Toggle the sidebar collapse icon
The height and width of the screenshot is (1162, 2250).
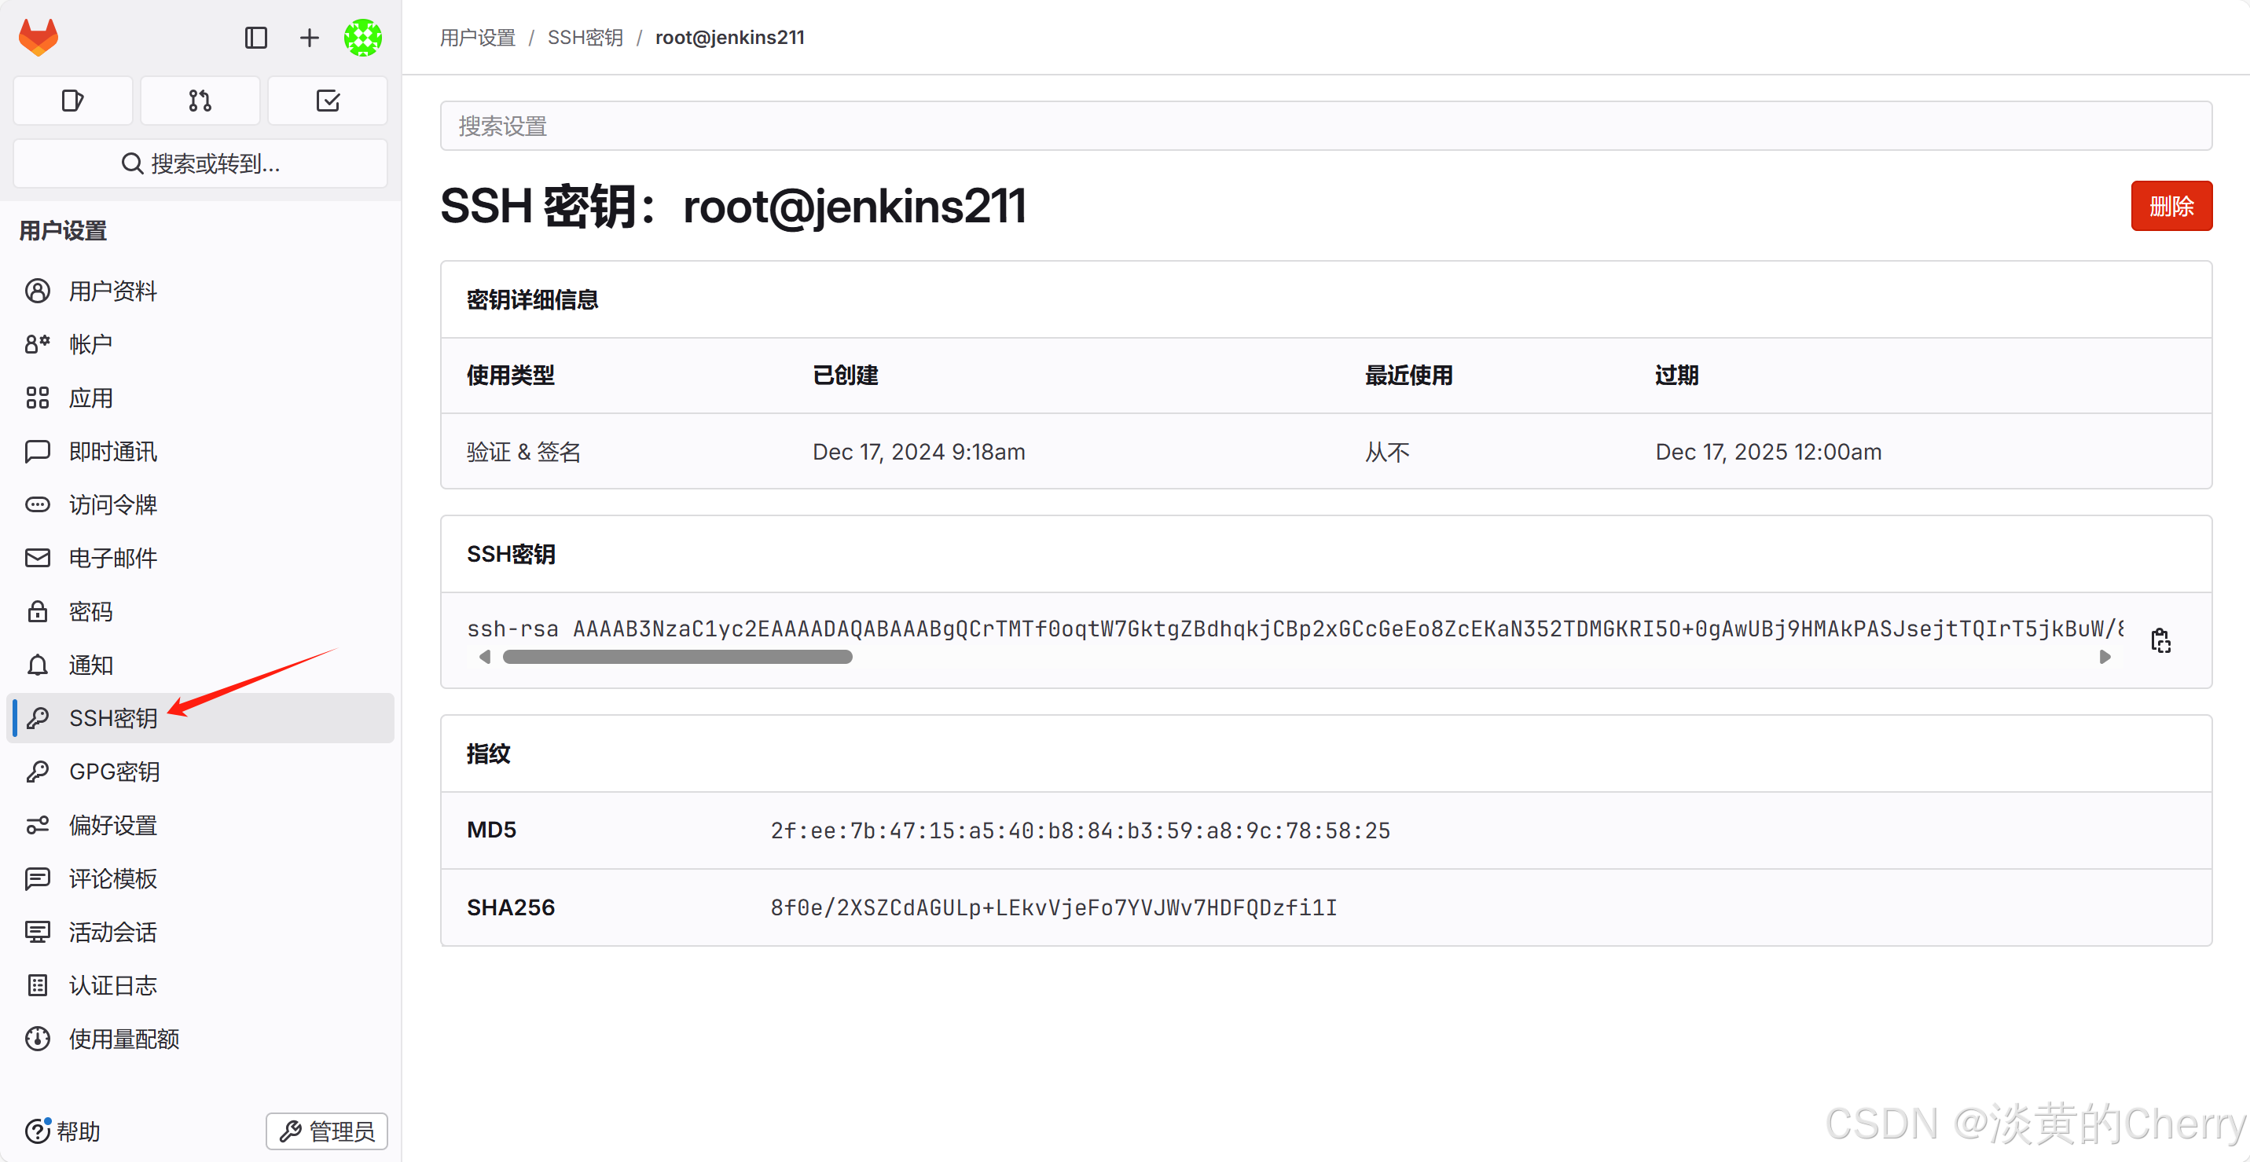click(255, 38)
